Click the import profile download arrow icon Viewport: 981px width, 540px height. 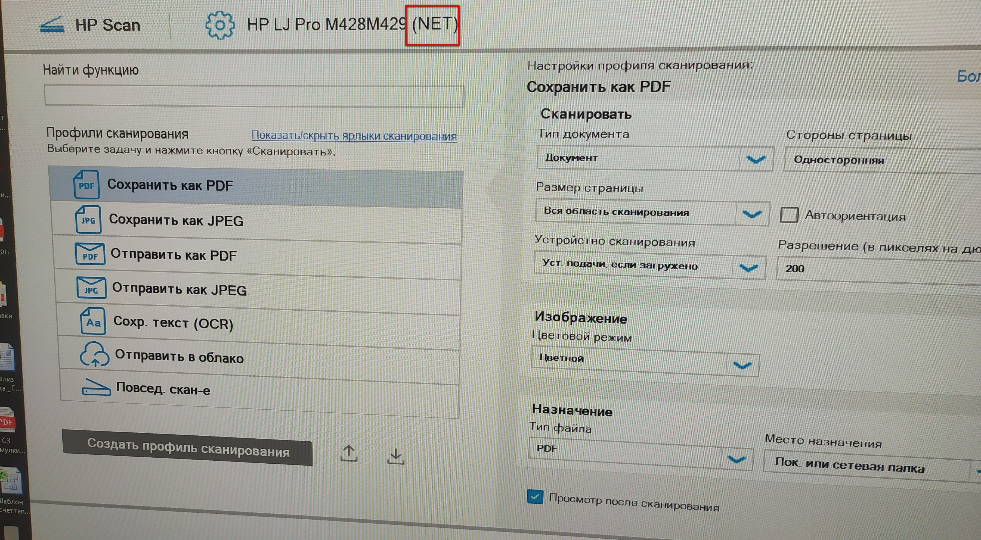(396, 456)
